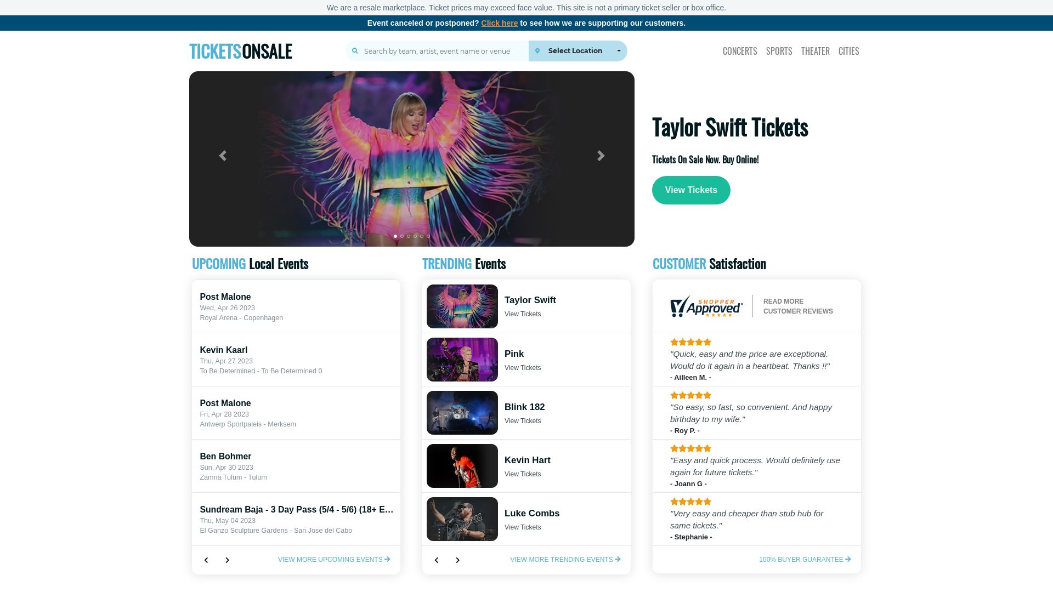
Task: Click View Tickets under Kevin Hart
Action: tap(523, 474)
